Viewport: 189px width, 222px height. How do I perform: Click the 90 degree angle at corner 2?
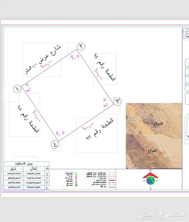(75, 57)
